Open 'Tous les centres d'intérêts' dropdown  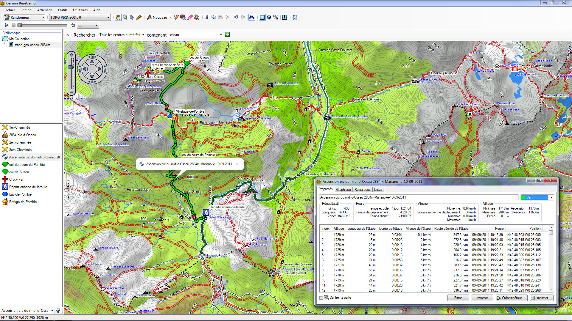(122, 35)
